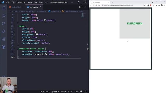Open the View menu
166x93 pixels.
coord(30,2)
